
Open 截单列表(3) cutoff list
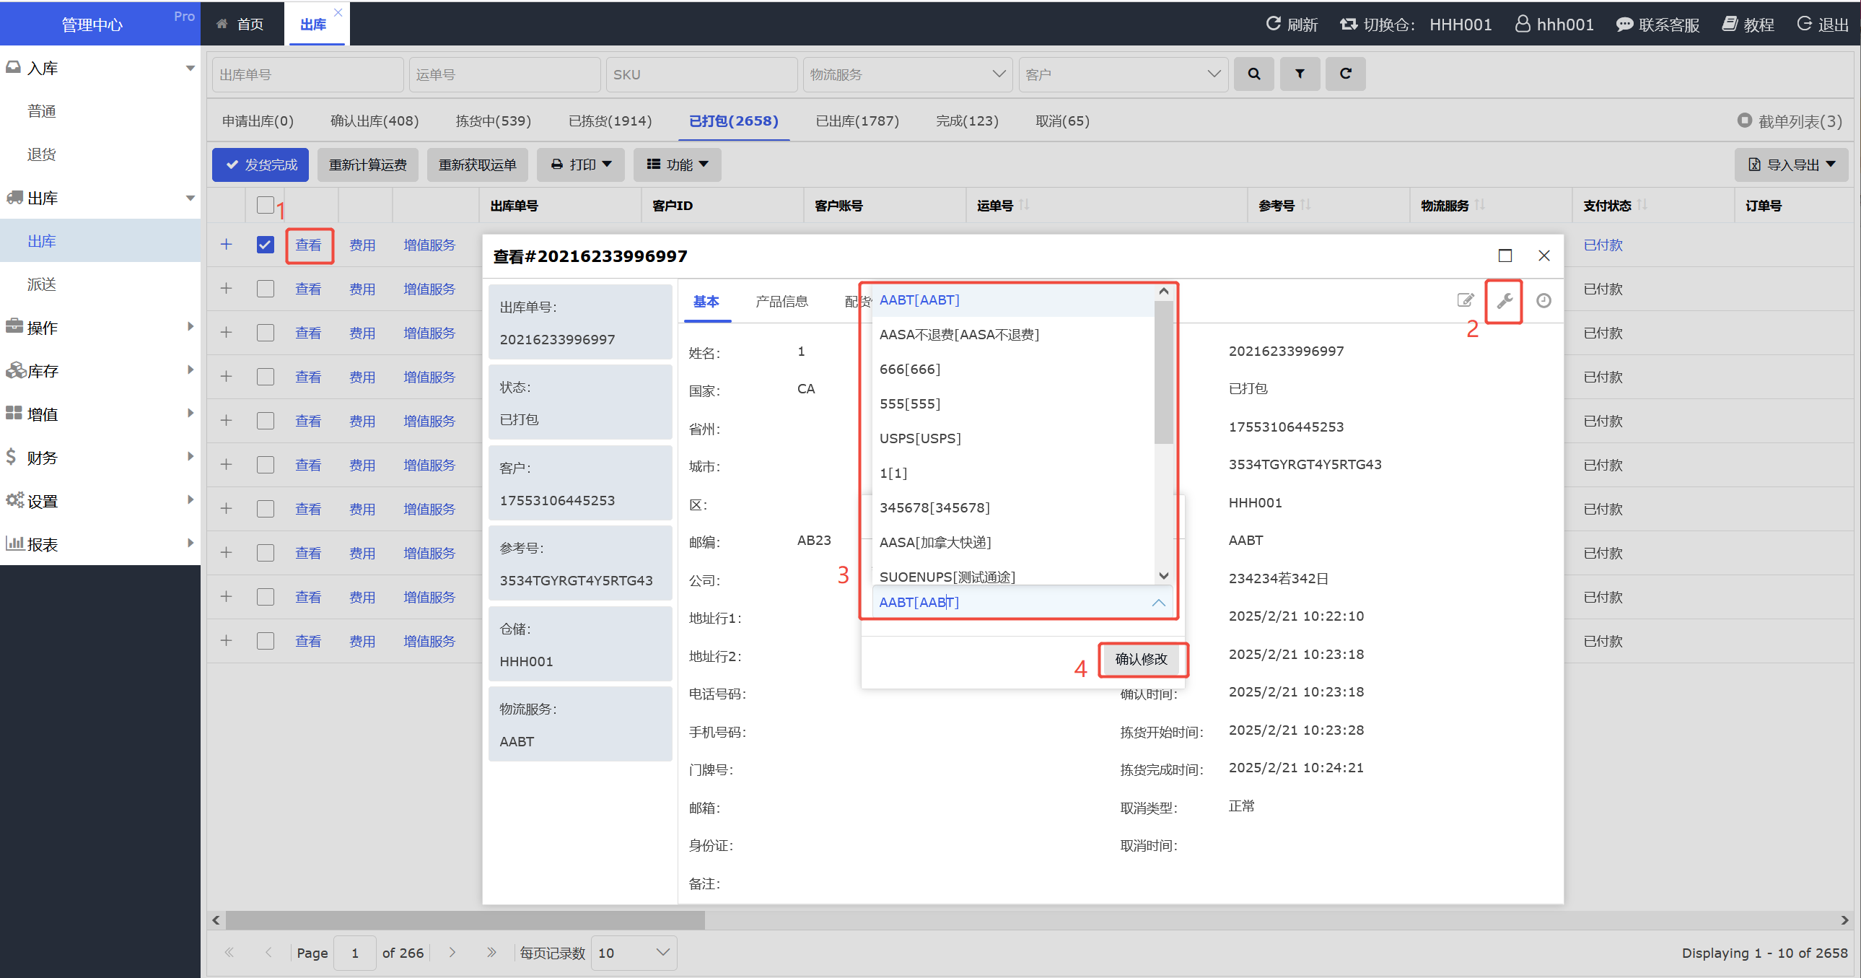point(1790,121)
